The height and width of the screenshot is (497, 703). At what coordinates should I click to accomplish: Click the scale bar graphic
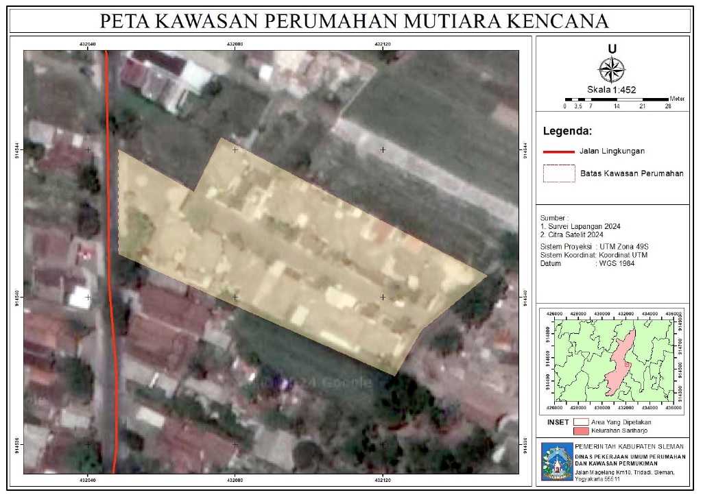[617, 99]
